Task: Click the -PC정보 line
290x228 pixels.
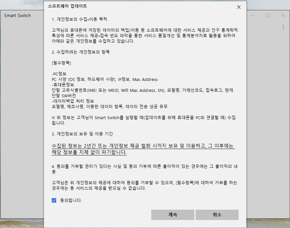Action: 59,74
